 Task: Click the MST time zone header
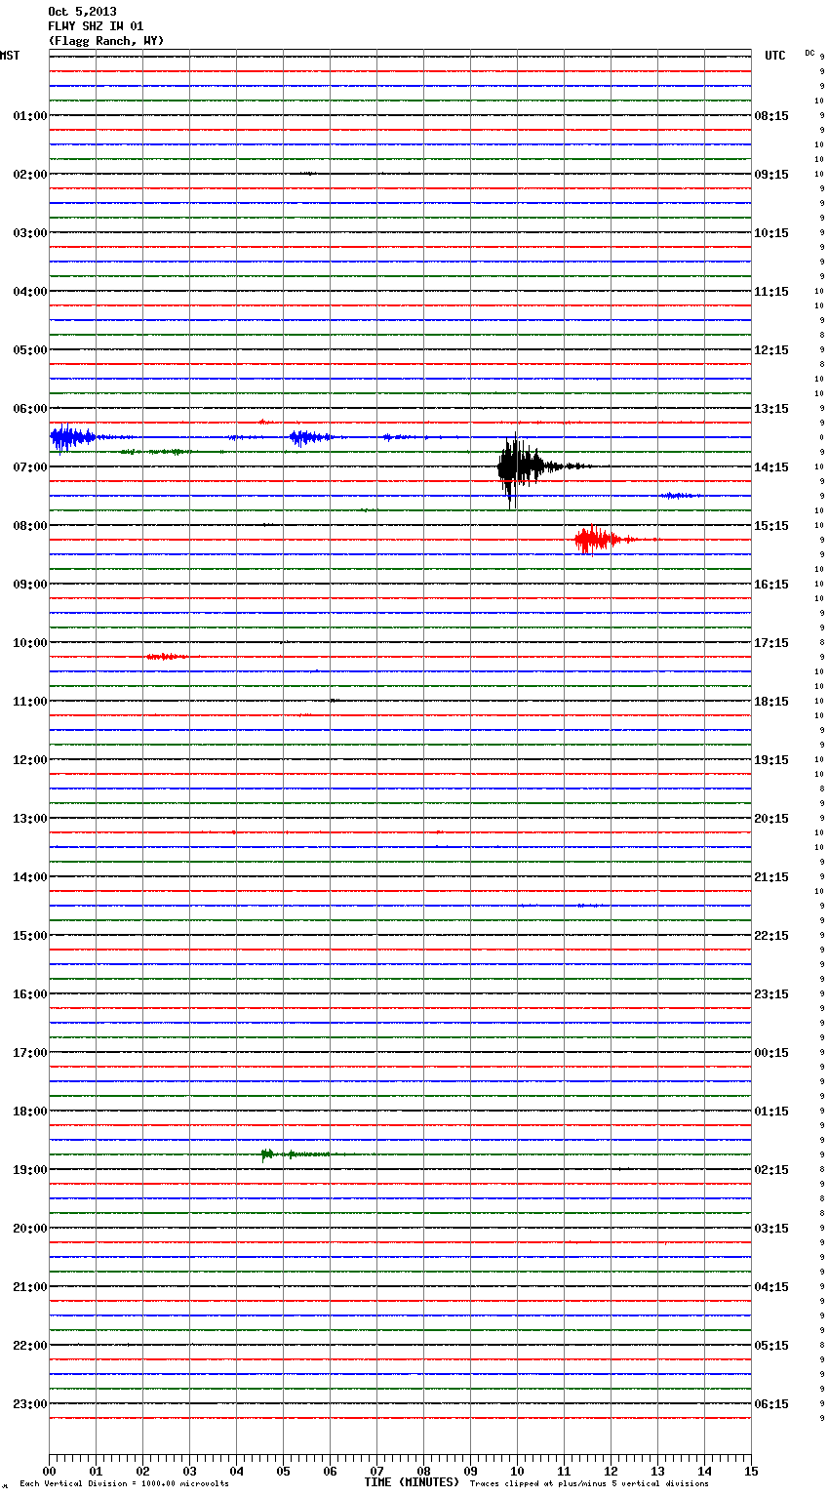(x=10, y=56)
